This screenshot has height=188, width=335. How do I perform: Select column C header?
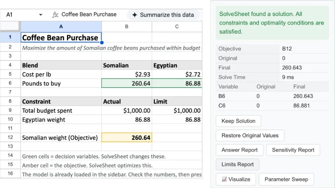click(177, 27)
